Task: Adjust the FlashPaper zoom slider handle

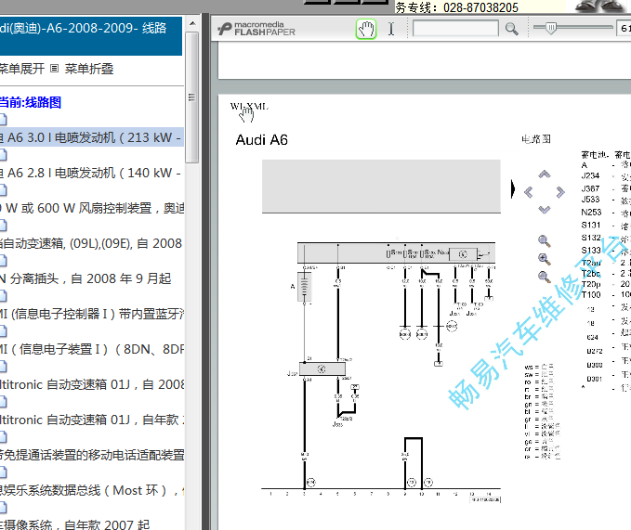Action: pos(551,28)
